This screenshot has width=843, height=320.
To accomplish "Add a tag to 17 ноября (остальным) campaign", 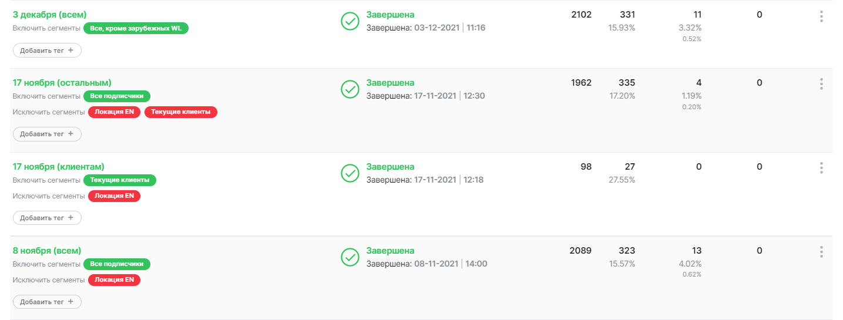I will click(x=47, y=134).
